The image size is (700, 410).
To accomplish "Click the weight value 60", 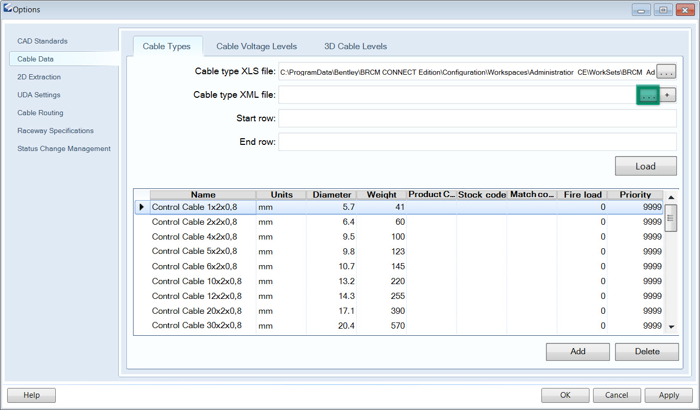I will [400, 222].
